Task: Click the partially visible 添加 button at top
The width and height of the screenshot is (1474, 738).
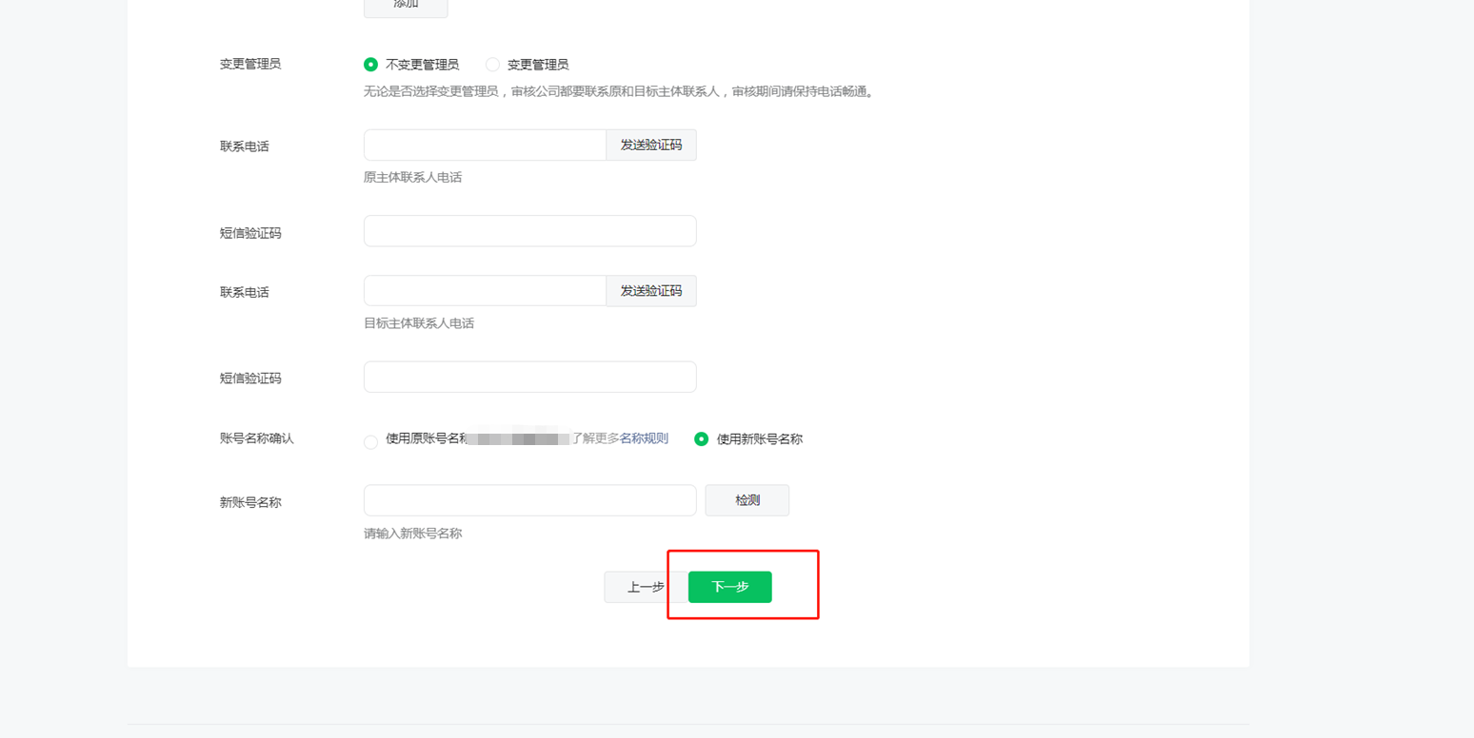Action: click(406, 7)
